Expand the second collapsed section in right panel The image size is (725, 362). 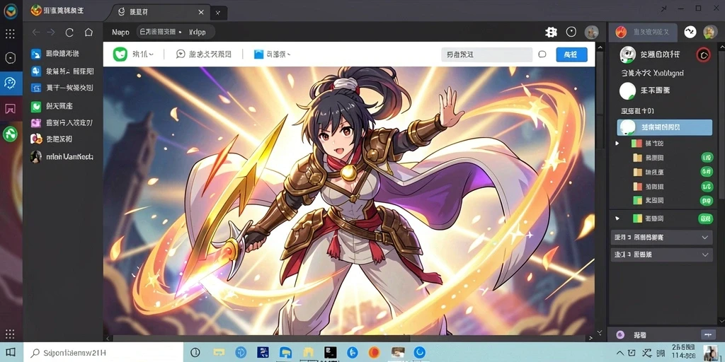[x=662, y=255]
